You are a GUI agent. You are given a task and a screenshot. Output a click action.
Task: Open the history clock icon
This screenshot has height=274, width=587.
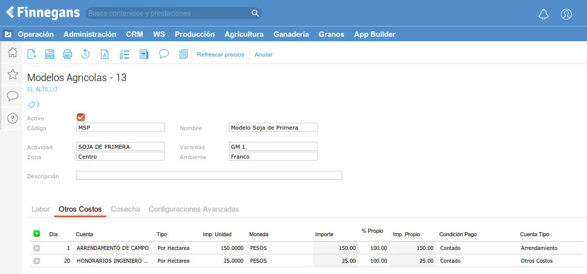point(86,55)
